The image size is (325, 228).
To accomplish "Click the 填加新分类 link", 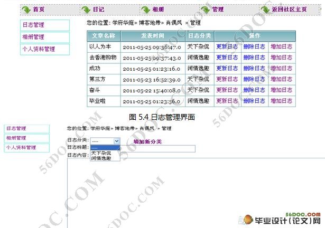I will pyautogui.click(x=148, y=141).
